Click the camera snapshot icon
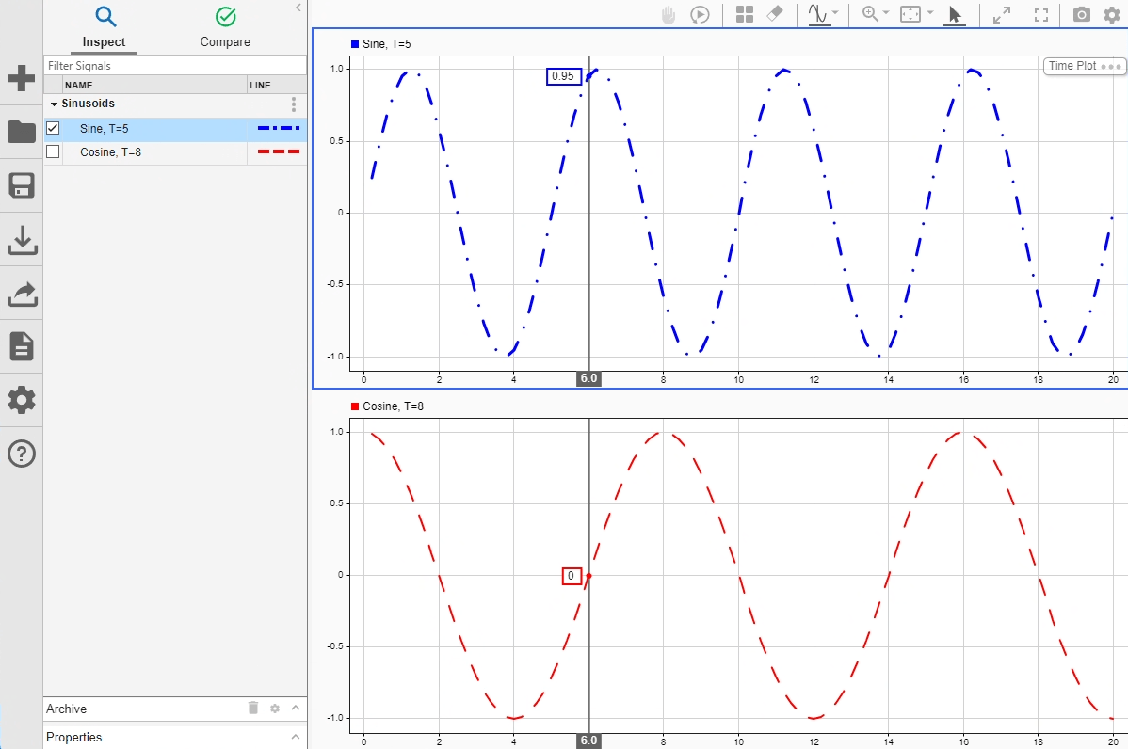Viewport: 1128px width, 749px height. (x=1082, y=15)
